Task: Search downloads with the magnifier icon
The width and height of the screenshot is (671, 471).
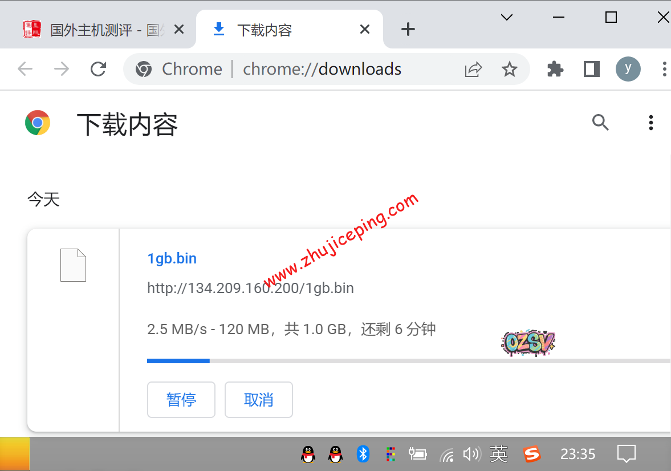Action: pos(600,123)
